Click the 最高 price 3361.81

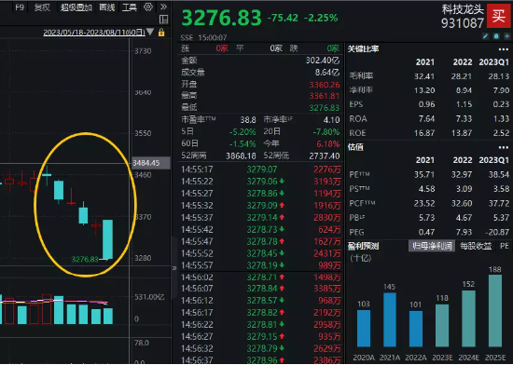click(325, 96)
